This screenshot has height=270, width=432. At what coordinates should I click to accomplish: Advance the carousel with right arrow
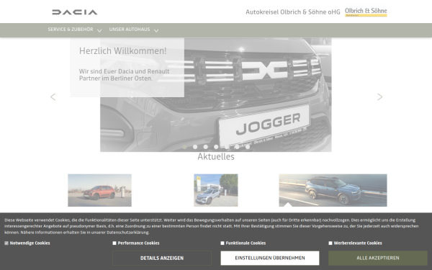[x=379, y=96]
